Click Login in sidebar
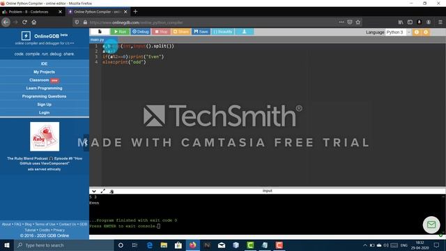Viewport: 446px width, 251px height. pos(44,112)
